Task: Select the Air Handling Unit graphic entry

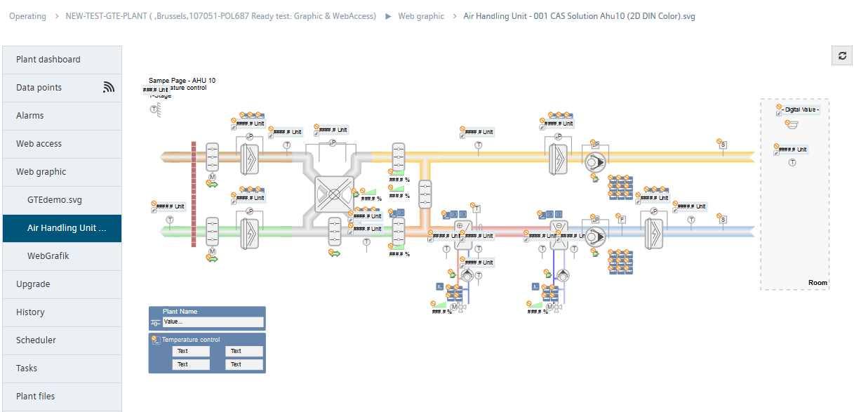Action: click(62, 228)
